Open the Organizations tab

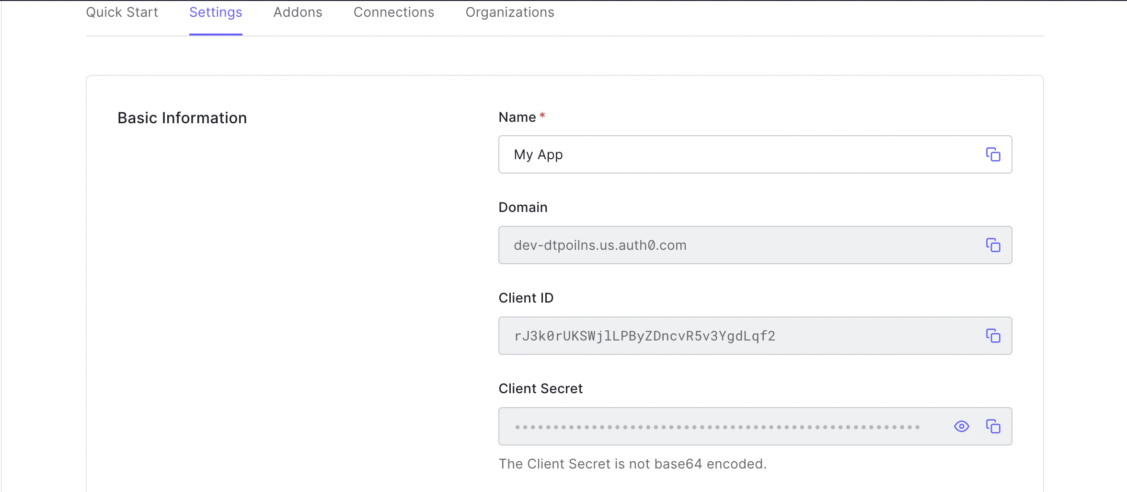[x=509, y=12]
